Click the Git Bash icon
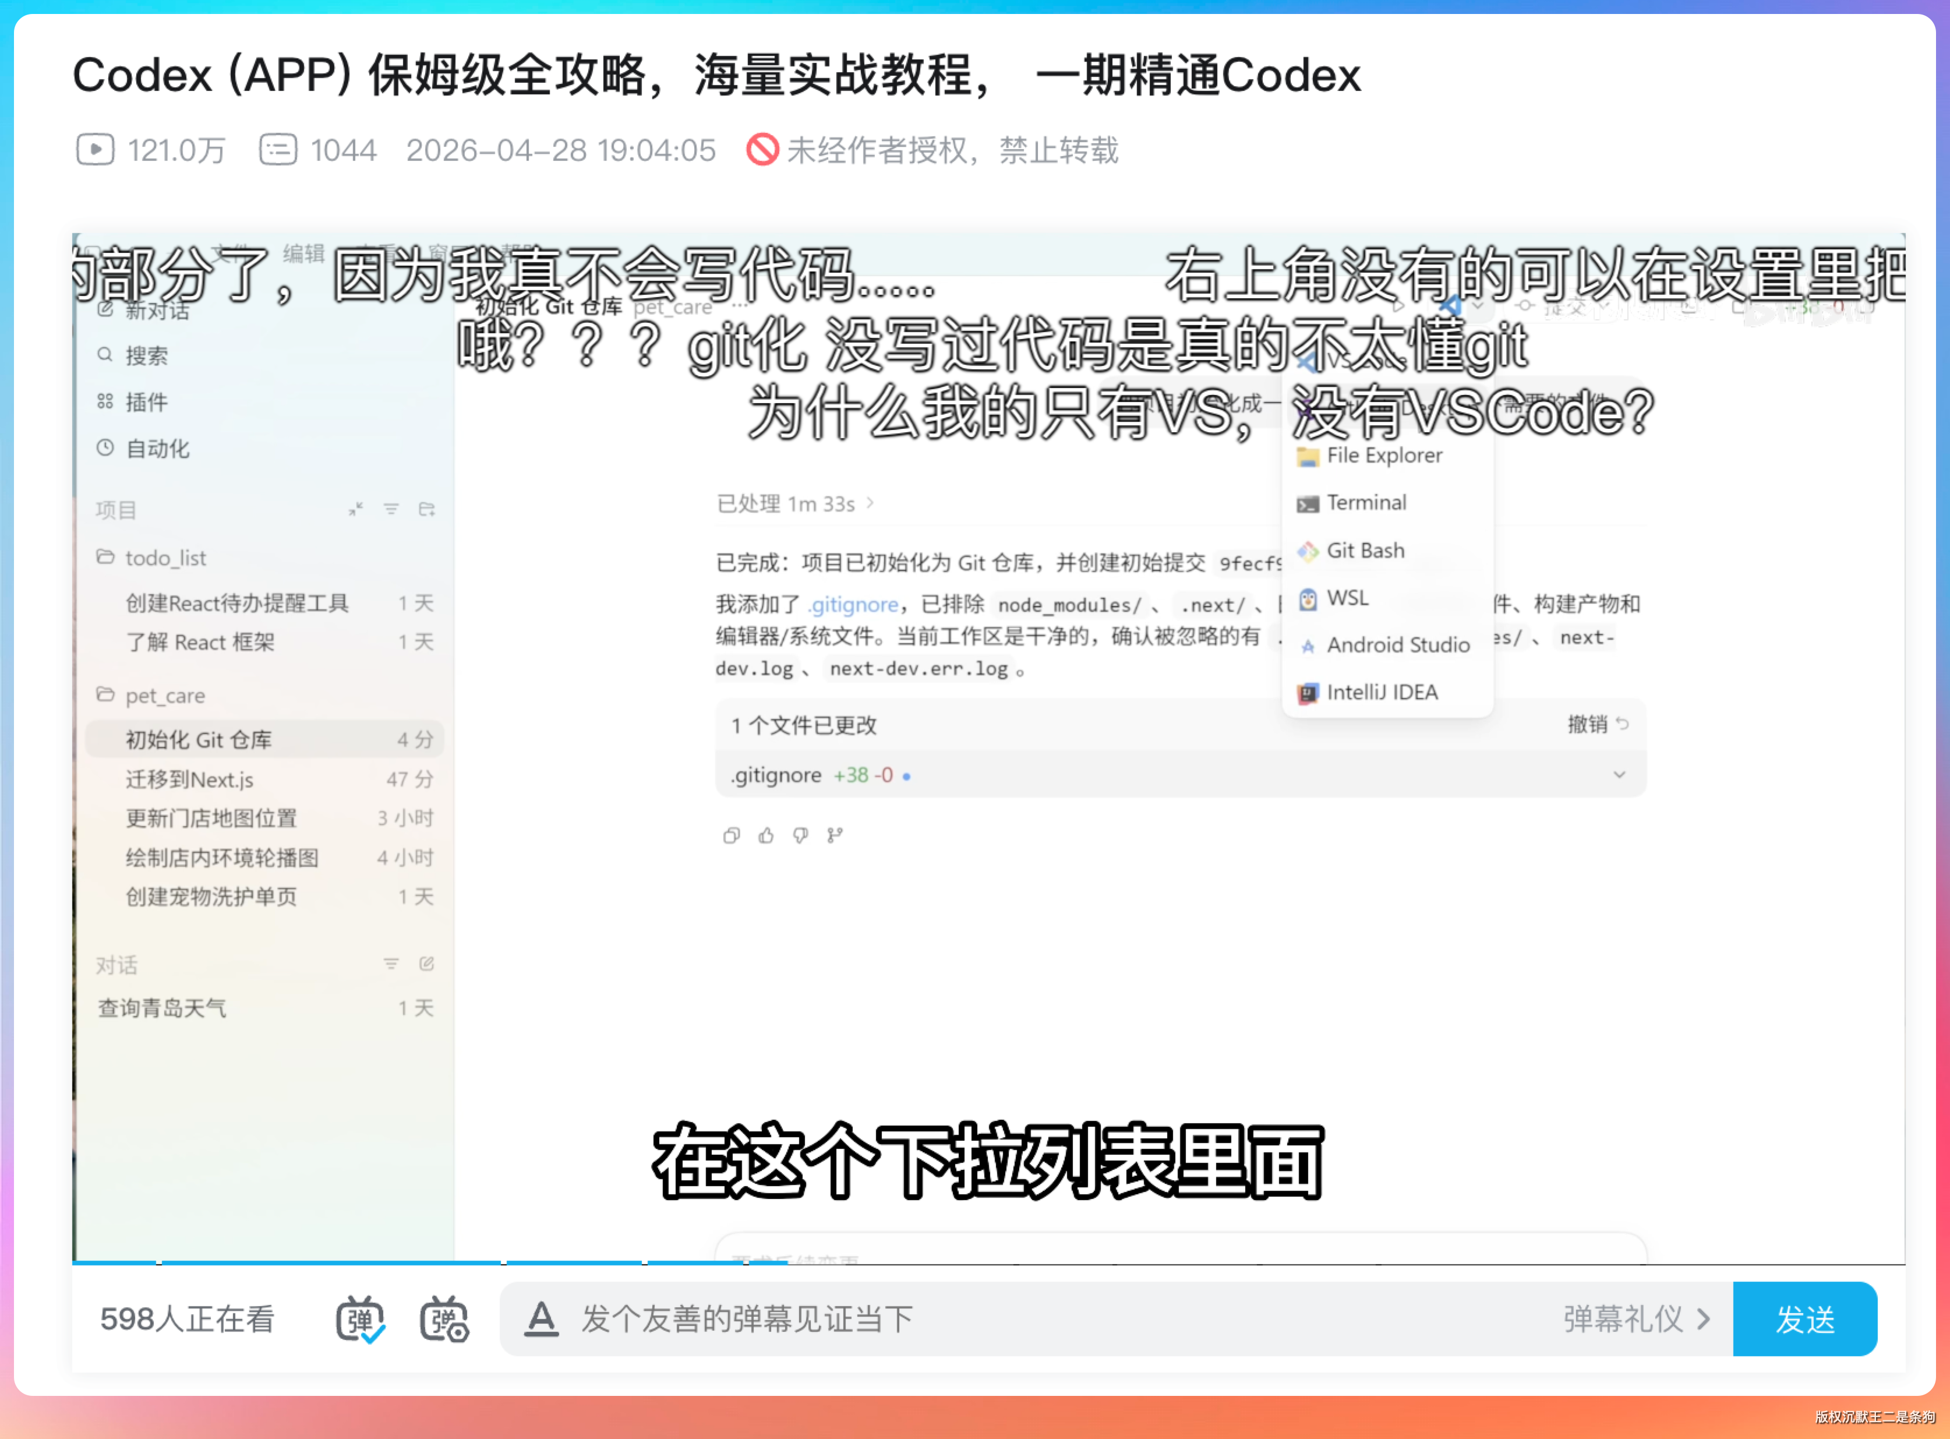This screenshot has width=1950, height=1439. [1307, 551]
